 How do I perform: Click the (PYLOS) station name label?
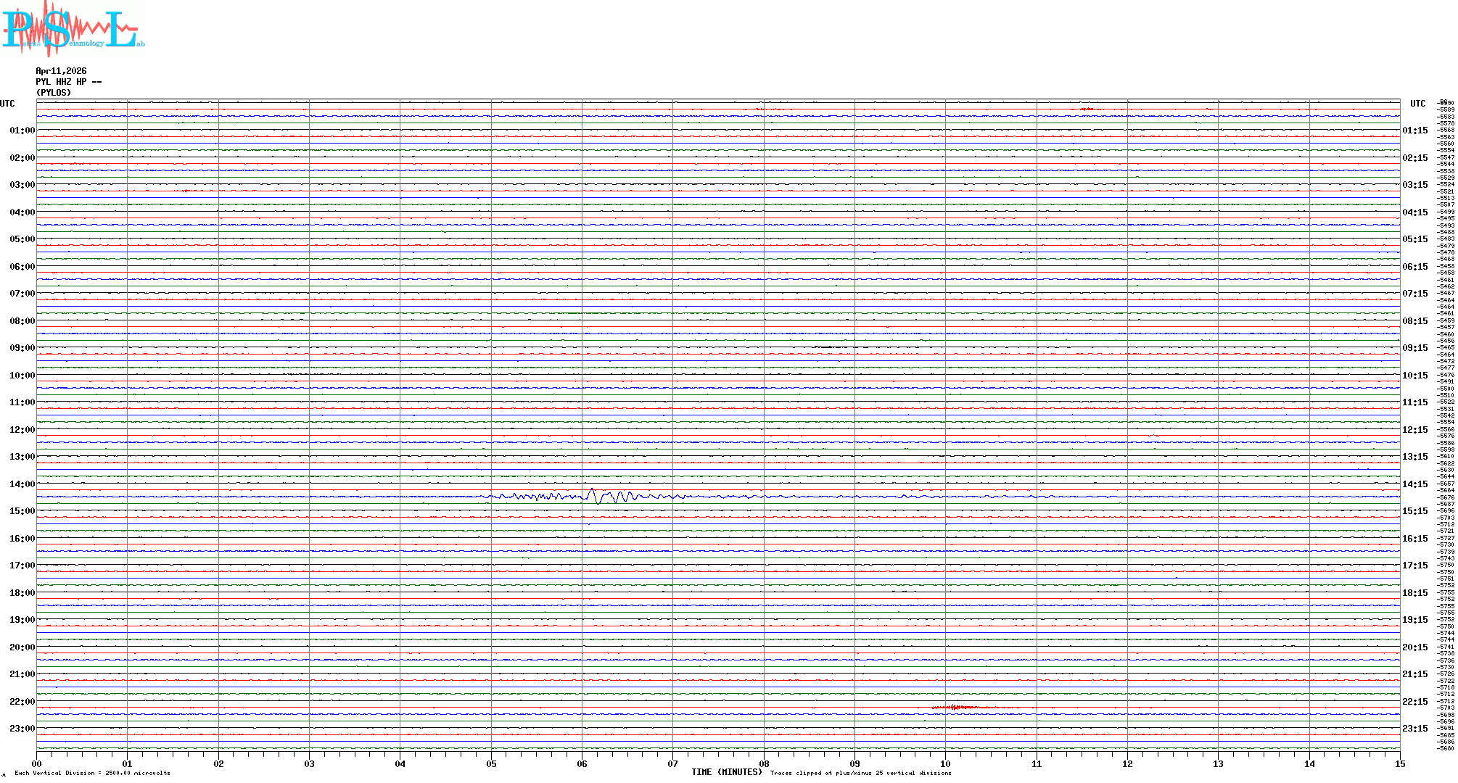click(54, 93)
